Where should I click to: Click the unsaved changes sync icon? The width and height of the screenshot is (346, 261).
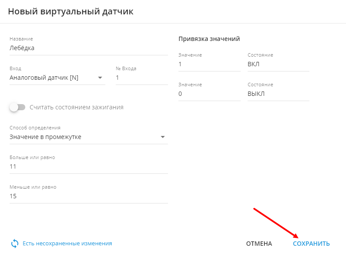click(x=15, y=244)
